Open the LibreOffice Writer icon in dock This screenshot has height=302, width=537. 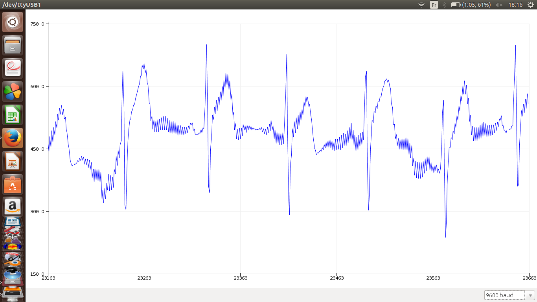(13, 221)
